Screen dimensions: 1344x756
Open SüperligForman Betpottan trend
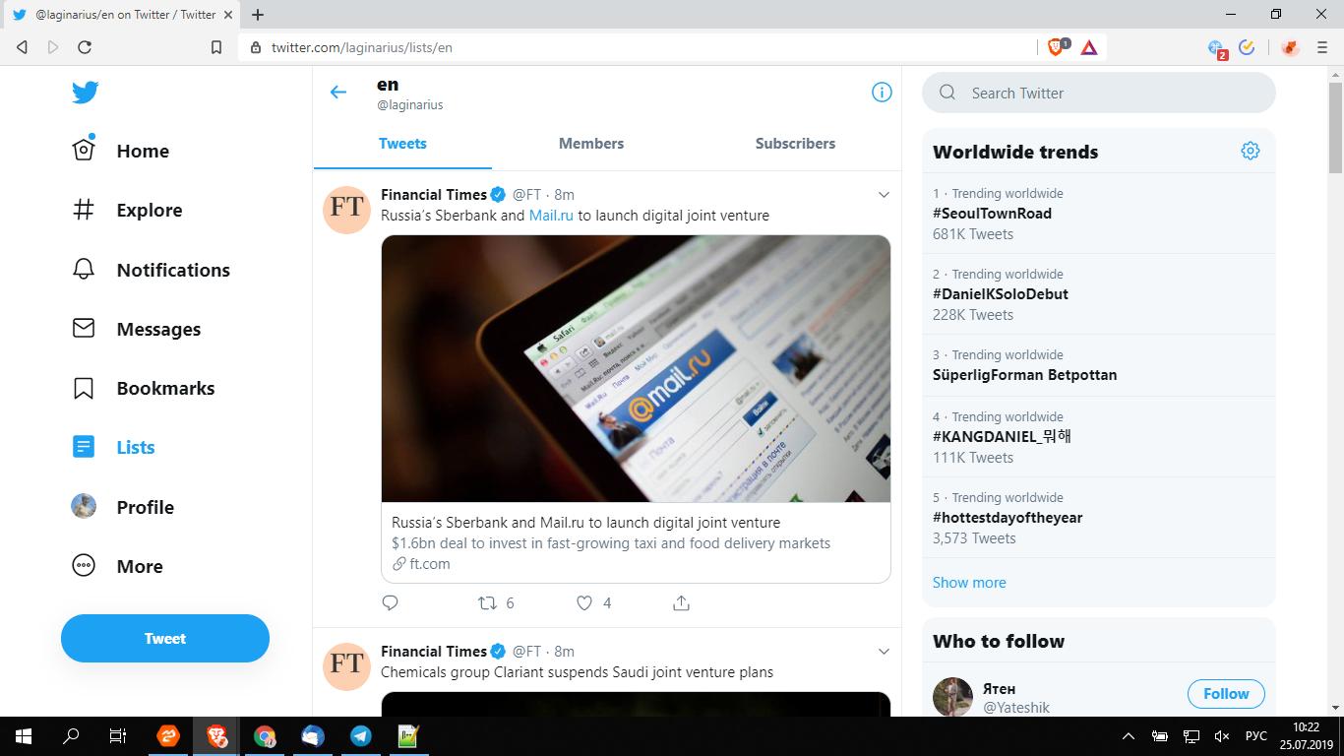(1025, 375)
